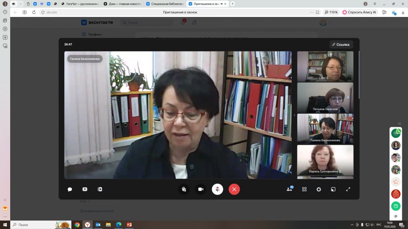The image size is (408, 229).
Task: Open the call chat panel
Action: coord(70,189)
